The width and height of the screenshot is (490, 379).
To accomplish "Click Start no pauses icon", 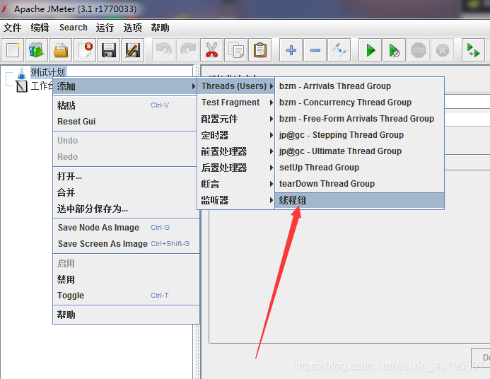I will coord(394,50).
